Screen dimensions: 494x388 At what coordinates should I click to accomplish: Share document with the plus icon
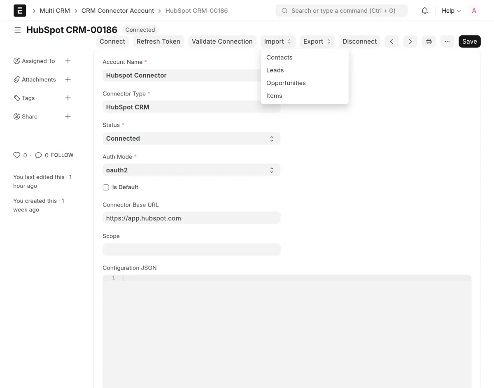(x=68, y=116)
